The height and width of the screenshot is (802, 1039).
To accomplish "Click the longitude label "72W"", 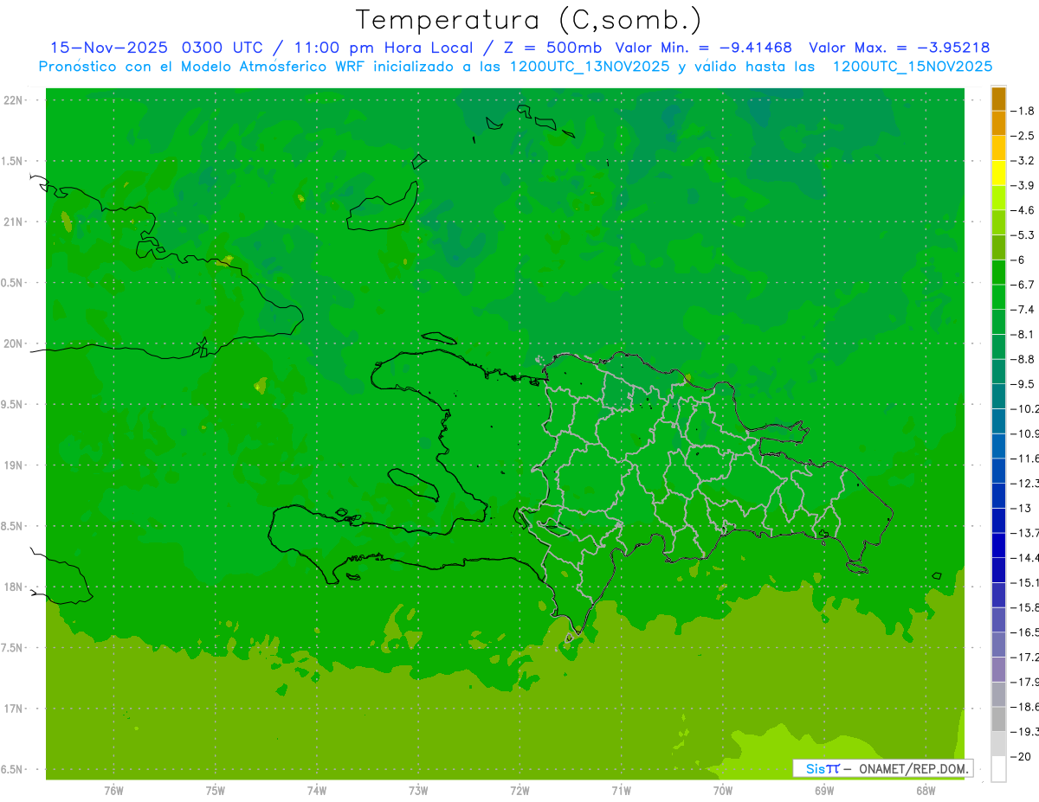I will tap(519, 791).
